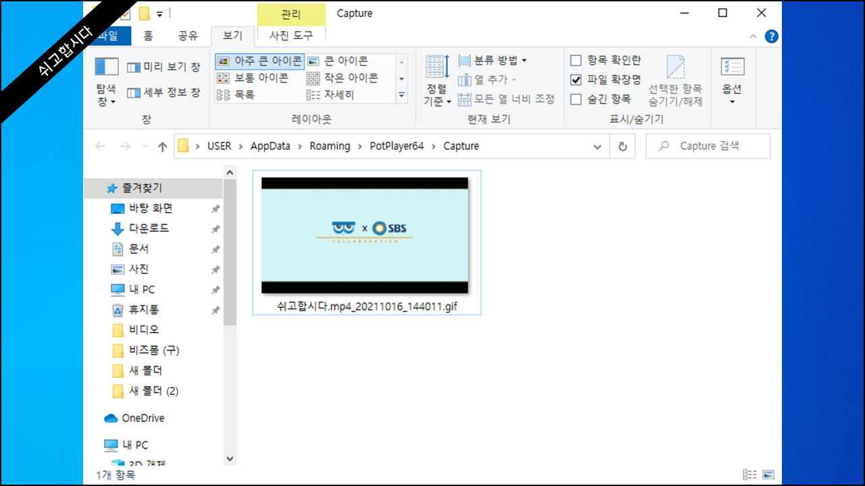Switch to the 공유 ribbon tab
This screenshot has width=865, height=486.
point(187,36)
